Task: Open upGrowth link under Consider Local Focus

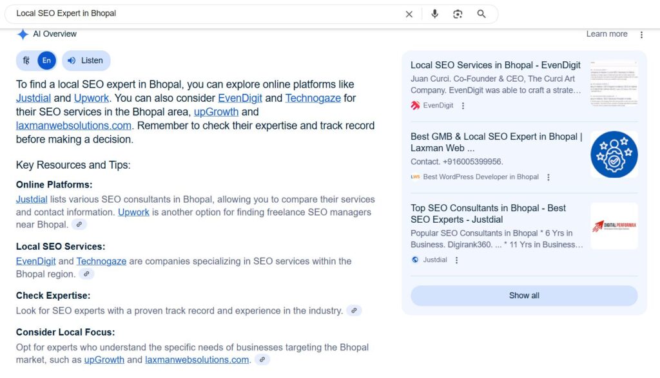Action: point(104,360)
